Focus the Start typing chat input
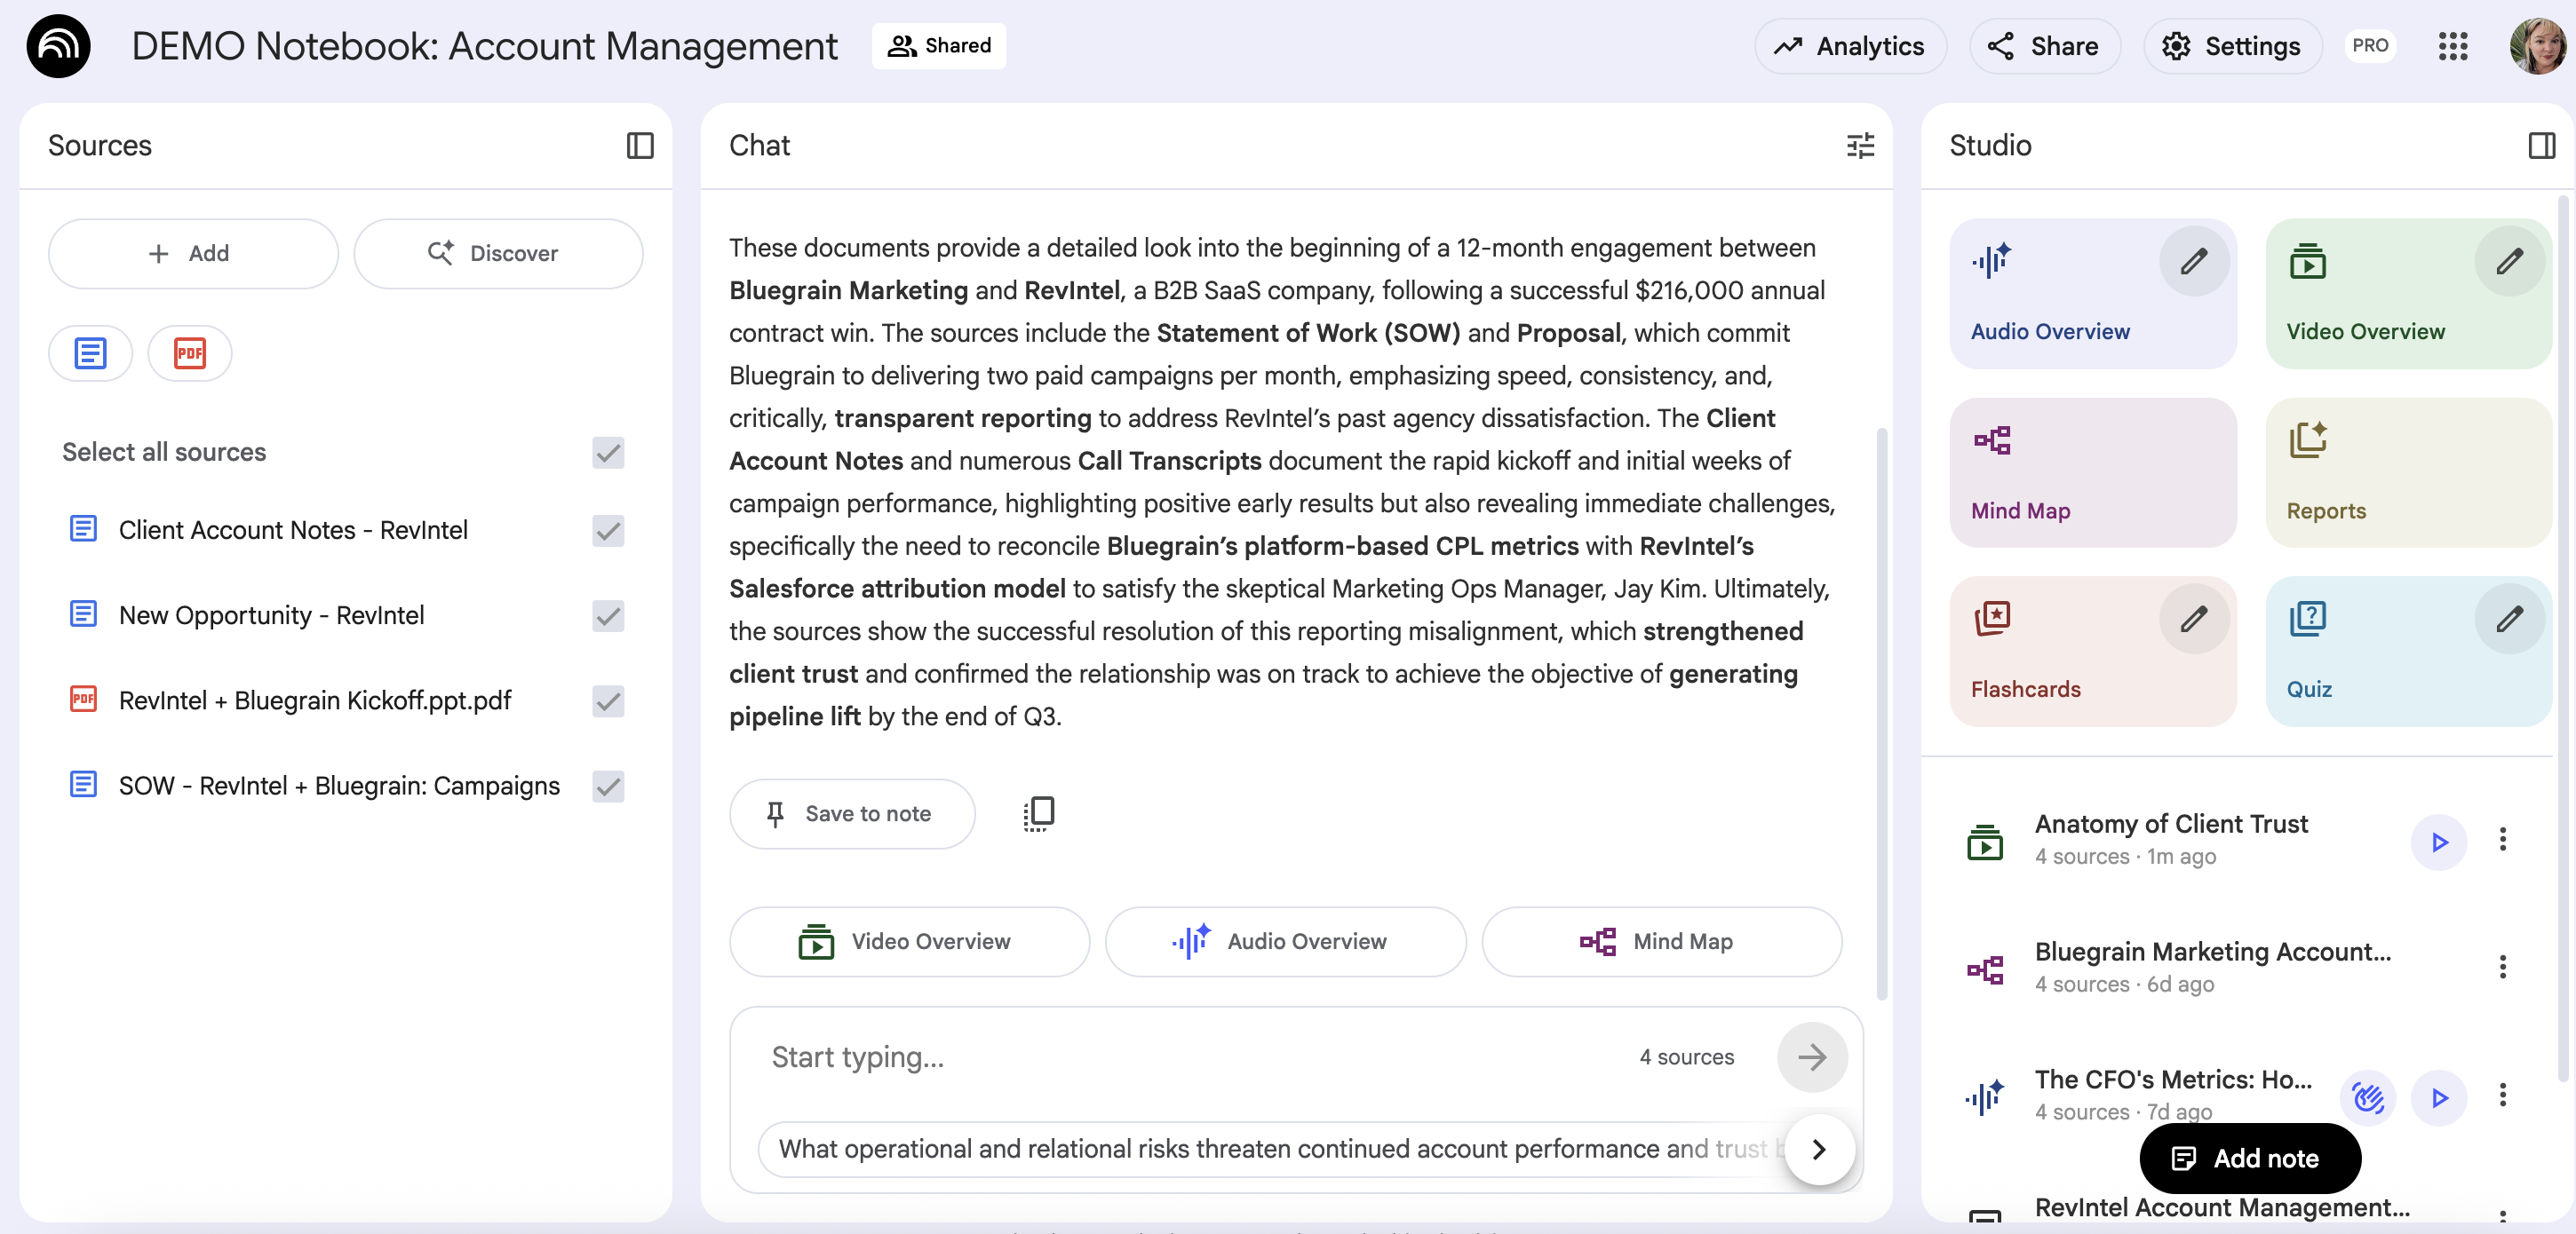The width and height of the screenshot is (2576, 1234). point(1190,1057)
